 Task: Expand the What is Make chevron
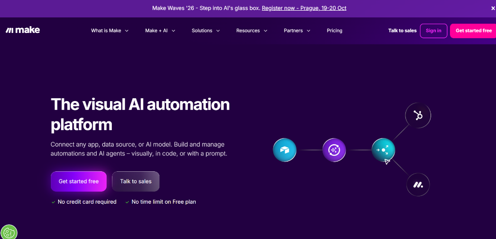pos(126,30)
